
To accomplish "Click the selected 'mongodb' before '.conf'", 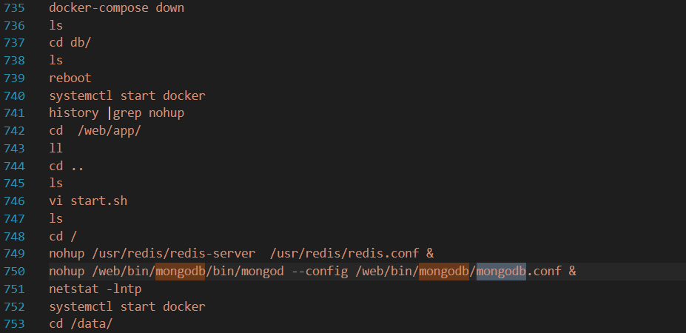I will (501, 271).
